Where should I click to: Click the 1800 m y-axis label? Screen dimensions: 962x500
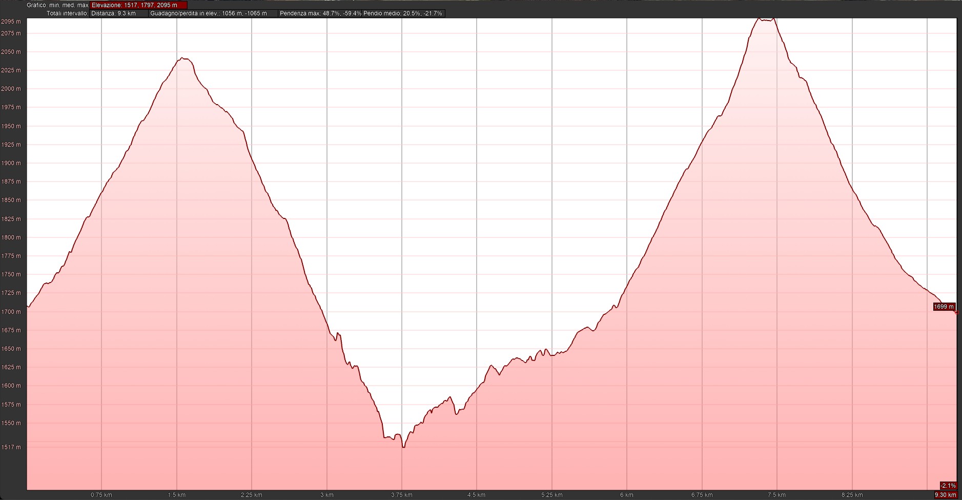[11, 237]
